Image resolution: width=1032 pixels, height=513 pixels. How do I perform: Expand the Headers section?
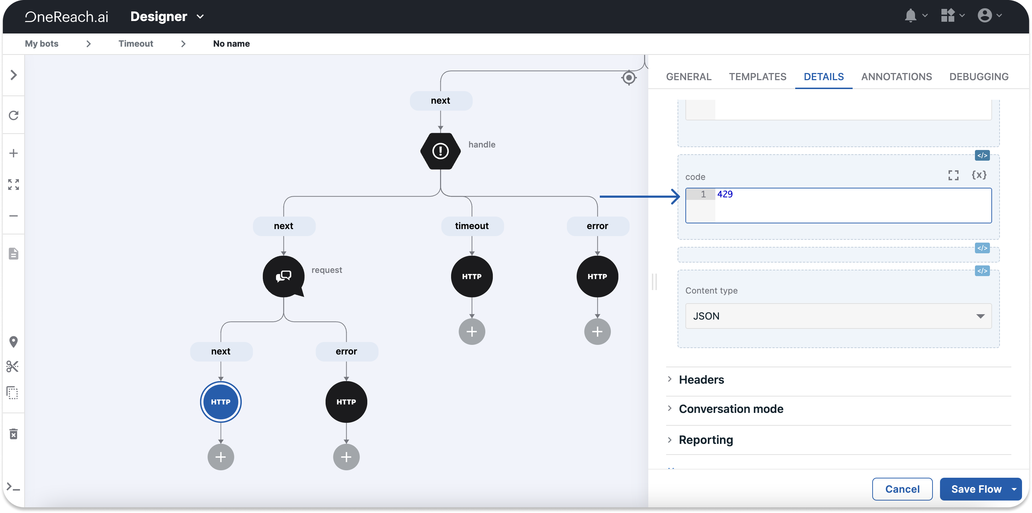coord(701,379)
